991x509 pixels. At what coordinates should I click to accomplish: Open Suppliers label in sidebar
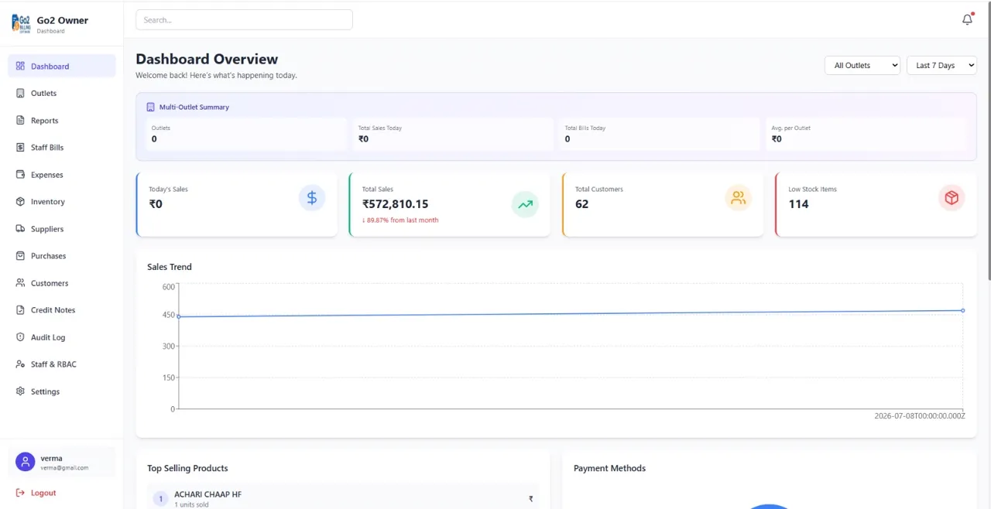pyautogui.click(x=47, y=229)
